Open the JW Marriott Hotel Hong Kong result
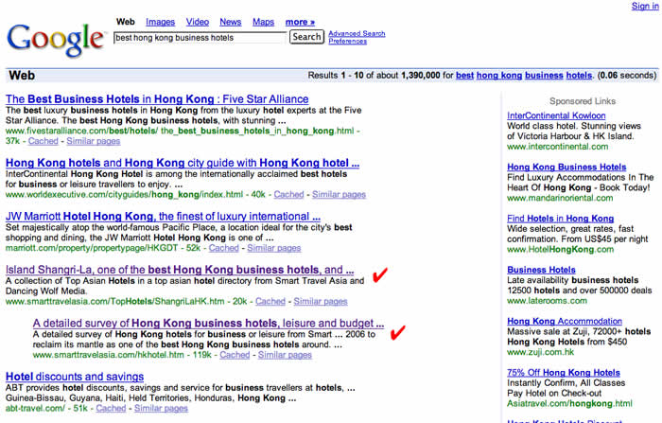The image size is (662, 423). pos(163,217)
